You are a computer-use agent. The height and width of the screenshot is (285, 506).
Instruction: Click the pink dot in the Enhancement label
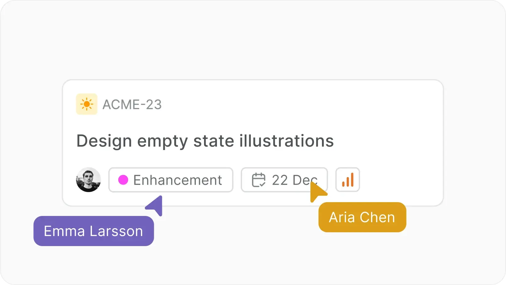[x=123, y=180]
